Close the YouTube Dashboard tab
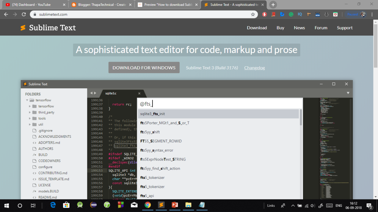378x212 pixels. 64,5
